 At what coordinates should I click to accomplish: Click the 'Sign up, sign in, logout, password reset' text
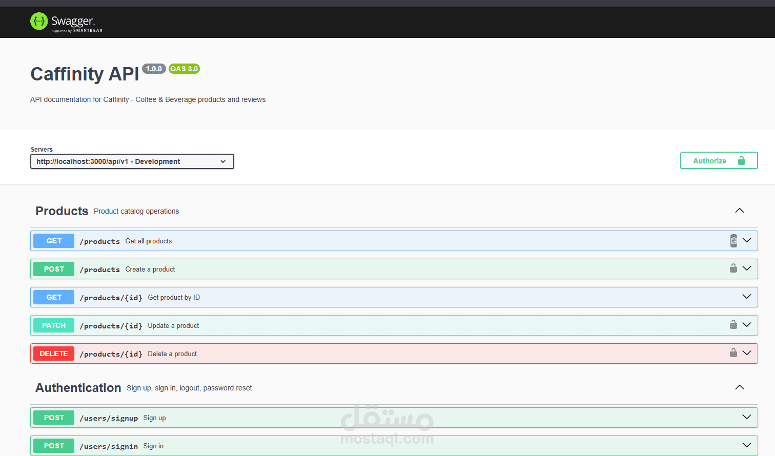(x=189, y=388)
